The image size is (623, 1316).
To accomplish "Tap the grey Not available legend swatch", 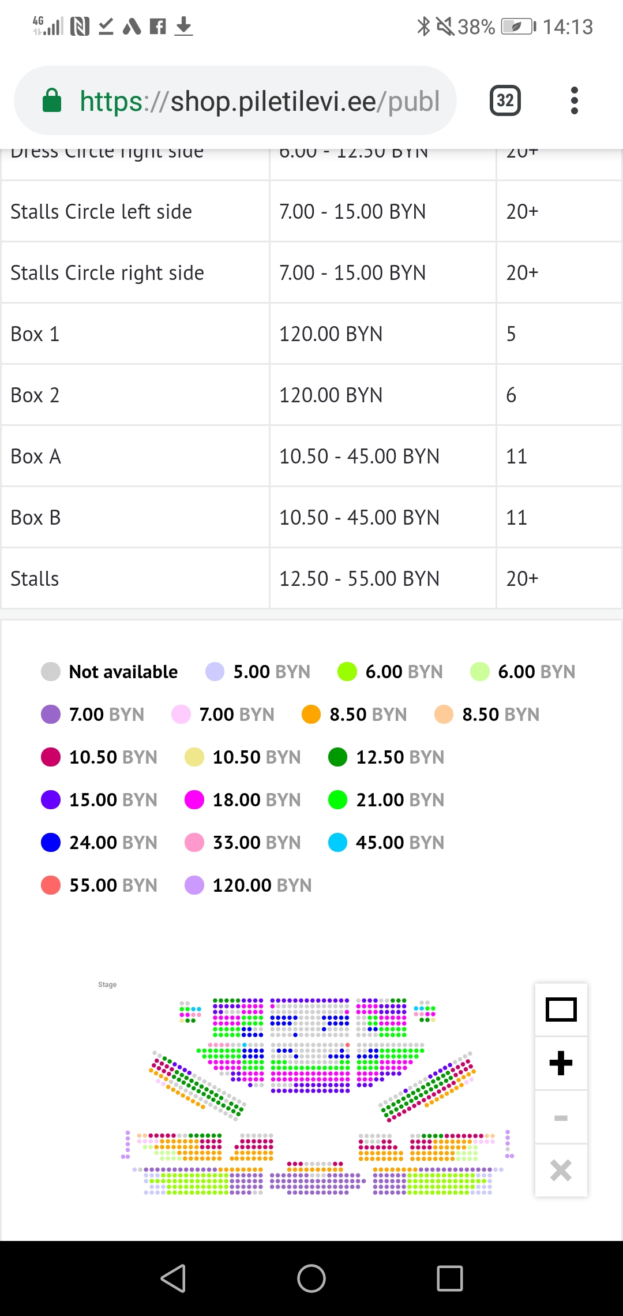I will 51,671.
